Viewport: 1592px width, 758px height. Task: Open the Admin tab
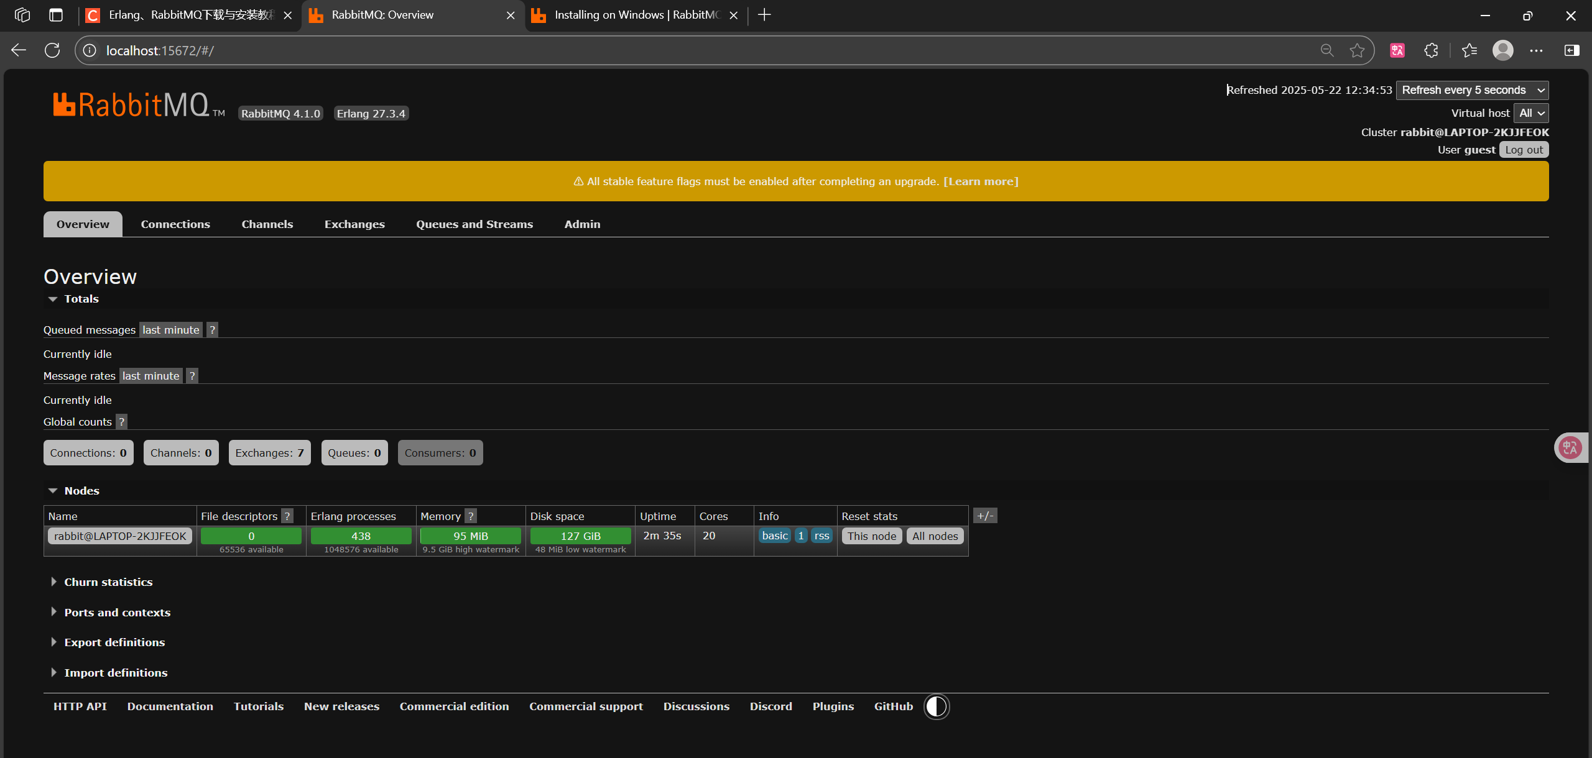pos(583,224)
